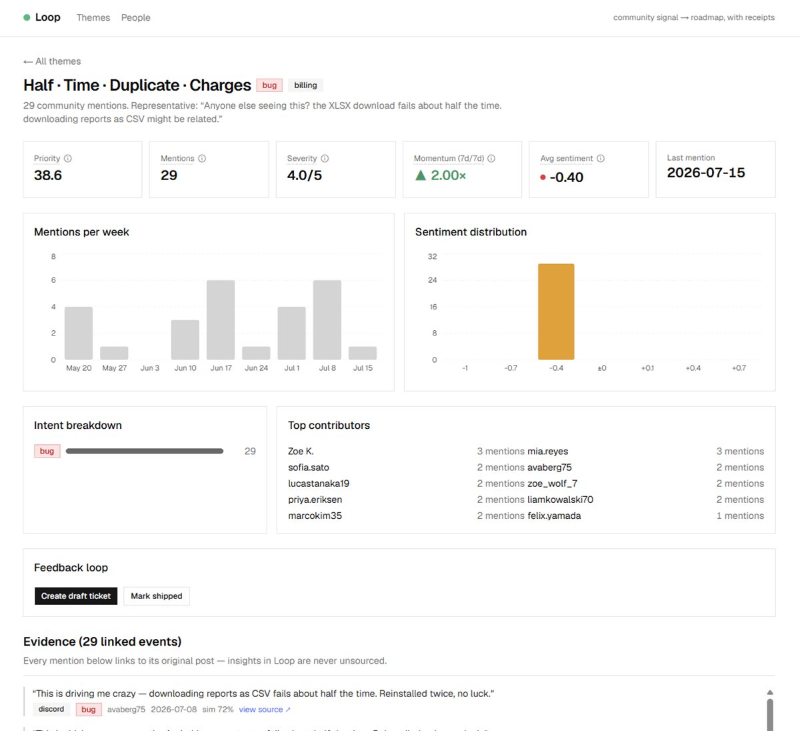Click the May 20 mentions bar
The image size is (800, 731).
click(79, 333)
